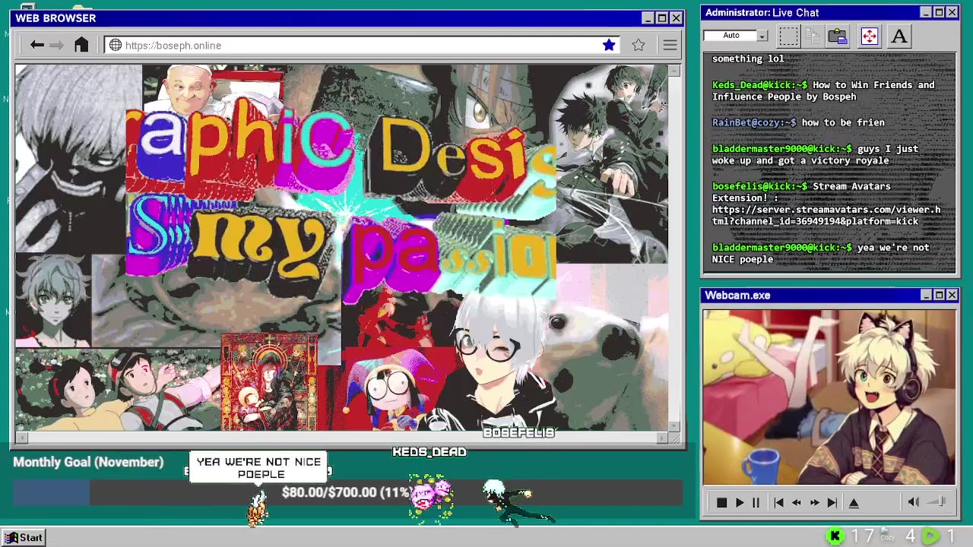Viewport: 973px width, 547px height.
Task: Go back in the Web Browser
Action: pyautogui.click(x=36, y=46)
